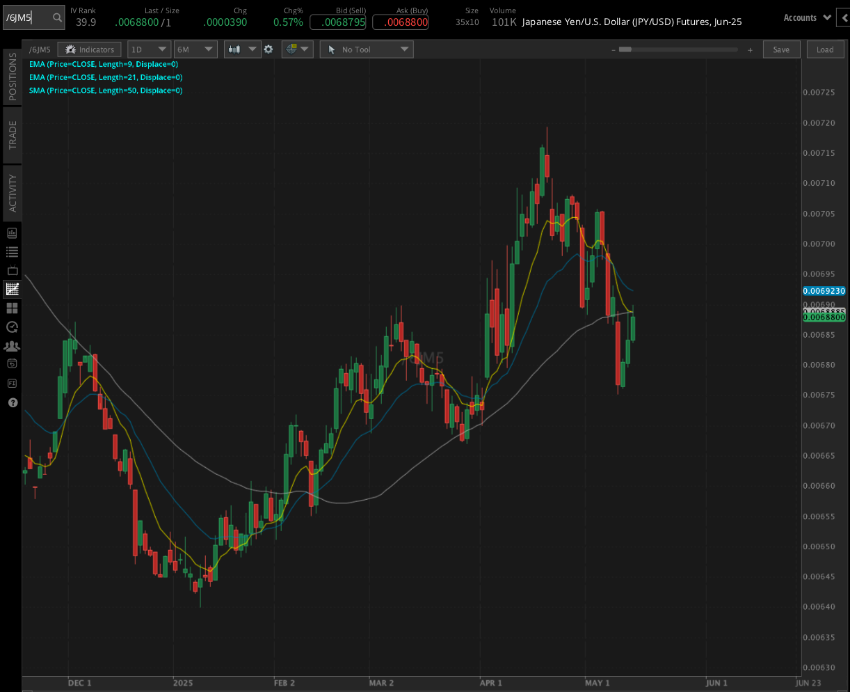This screenshot has width=850, height=692.
Task: Open the 6M chart range dropdown
Action: pos(195,49)
